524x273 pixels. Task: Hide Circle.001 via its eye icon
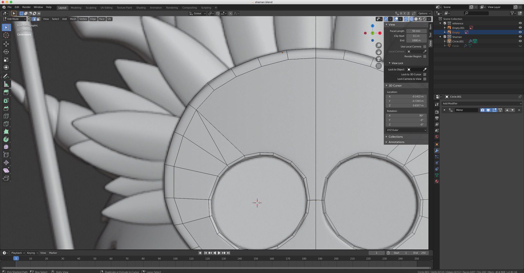click(x=520, y=41)
